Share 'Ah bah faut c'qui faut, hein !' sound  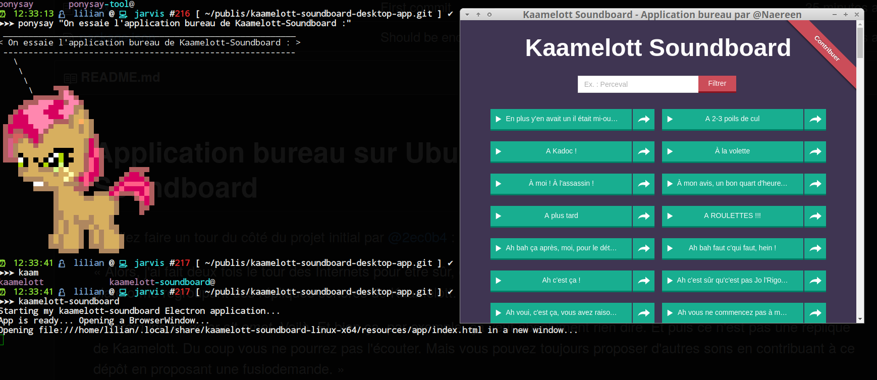[815, 248]
